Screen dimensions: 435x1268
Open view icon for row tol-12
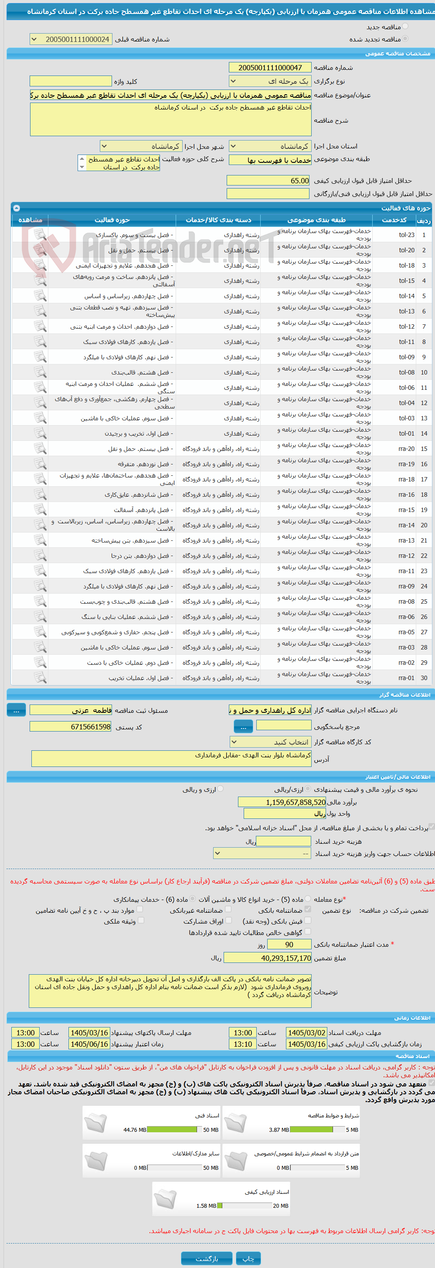40,326
